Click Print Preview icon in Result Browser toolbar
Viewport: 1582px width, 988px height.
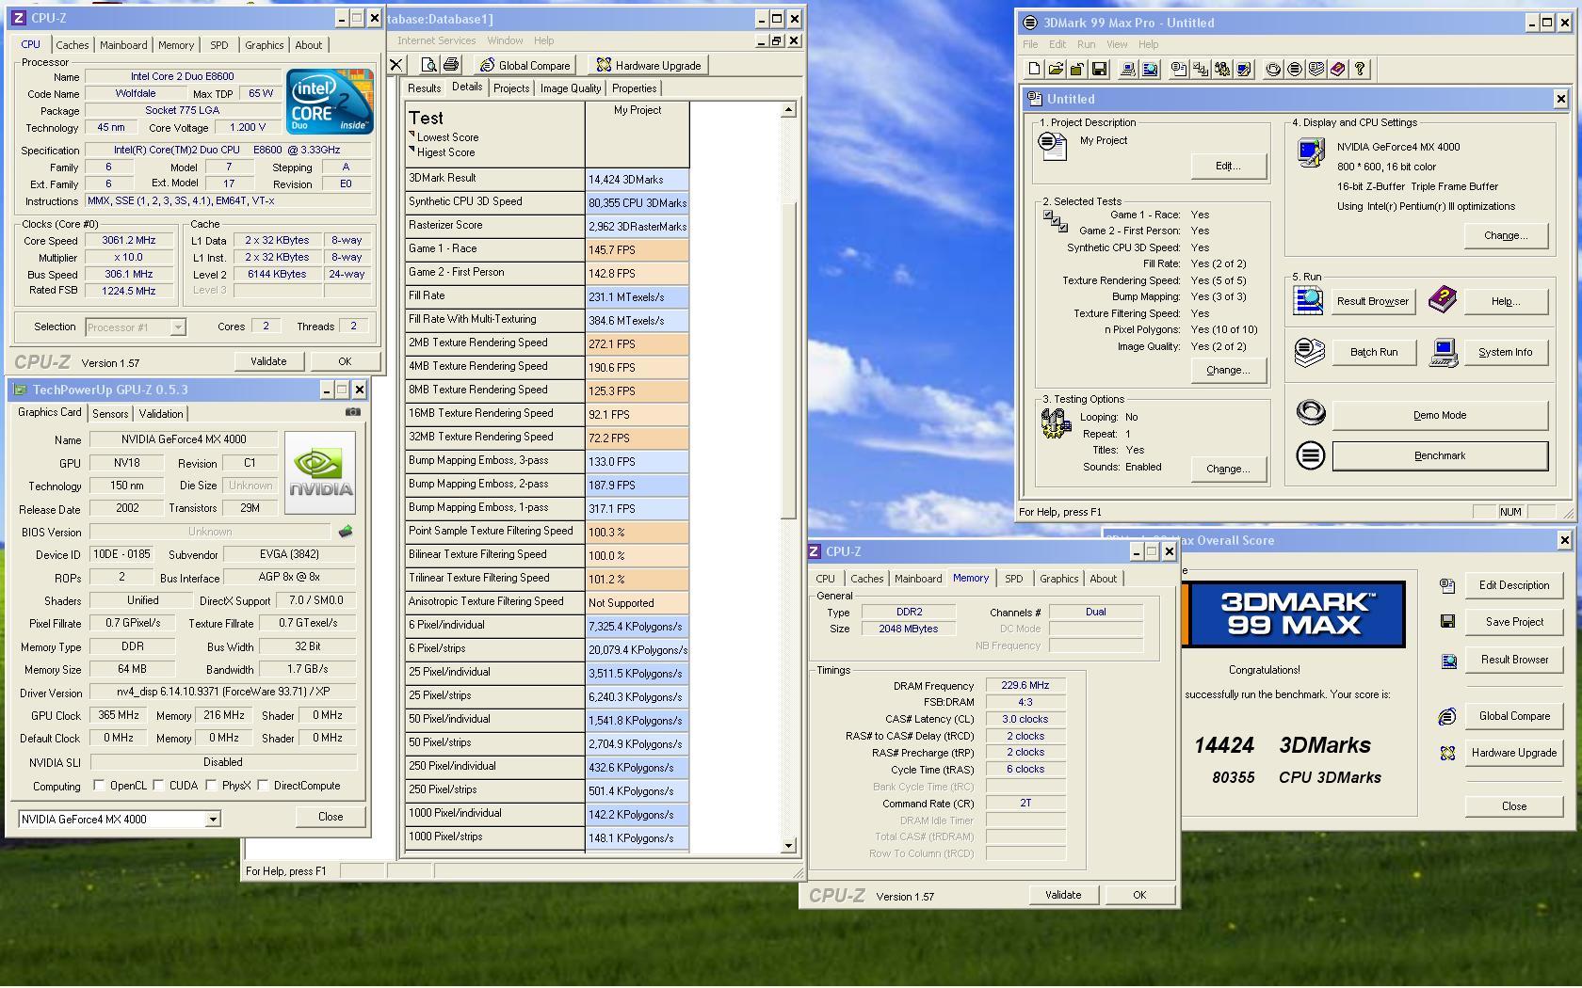pos(429,65)
